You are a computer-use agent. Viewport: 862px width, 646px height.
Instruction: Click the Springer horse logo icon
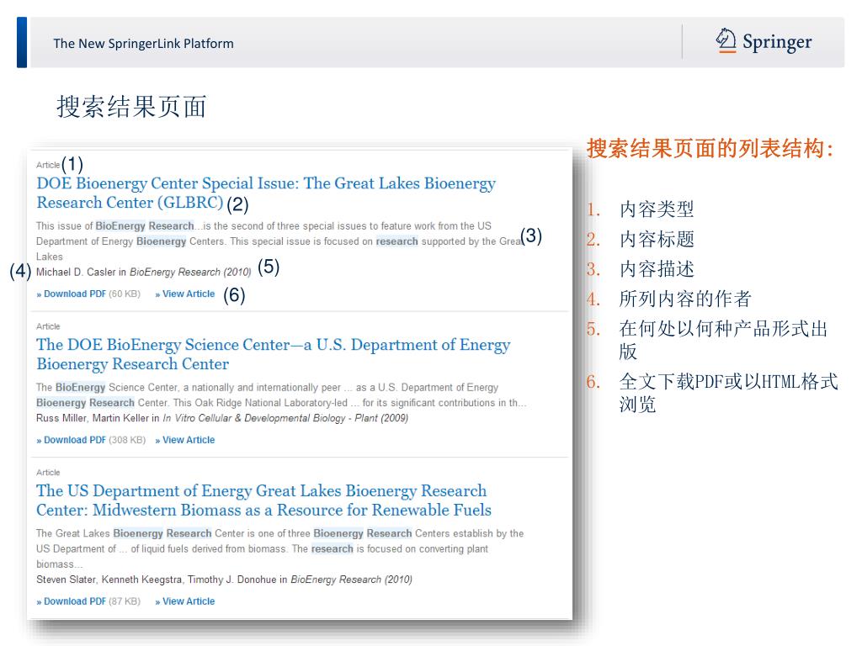pyautogui.click(x=726, y=40)
